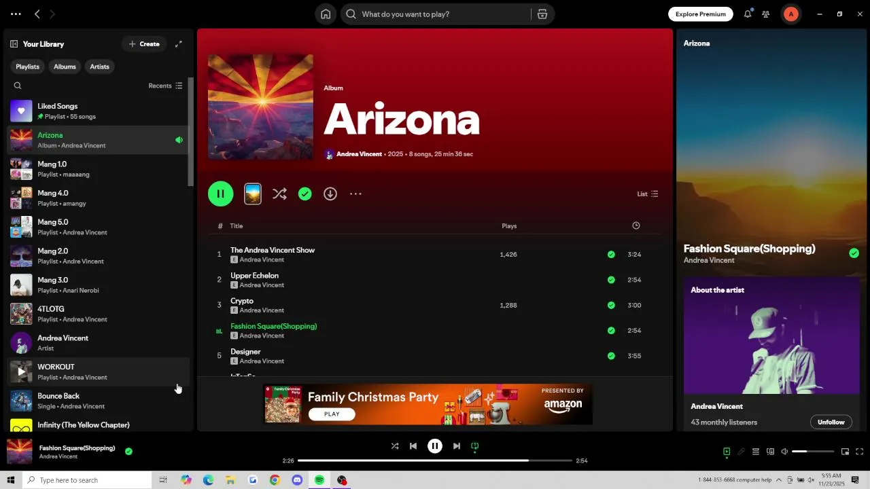Open the Recents sort dropdown
870x489 pixels.
coord(165,86)
